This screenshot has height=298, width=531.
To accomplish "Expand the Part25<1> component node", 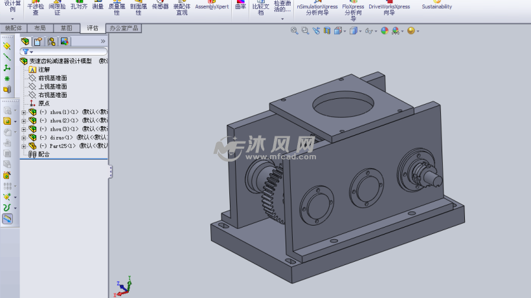I will pyautogui.click(x=24, y=146).
